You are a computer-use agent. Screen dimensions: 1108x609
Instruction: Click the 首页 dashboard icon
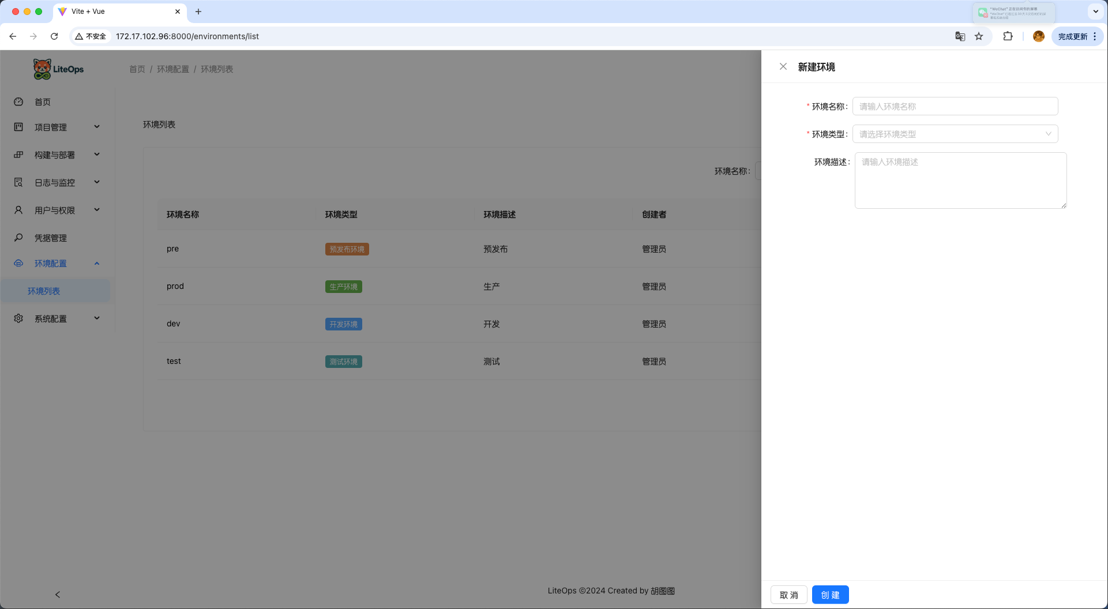(18, 101)
